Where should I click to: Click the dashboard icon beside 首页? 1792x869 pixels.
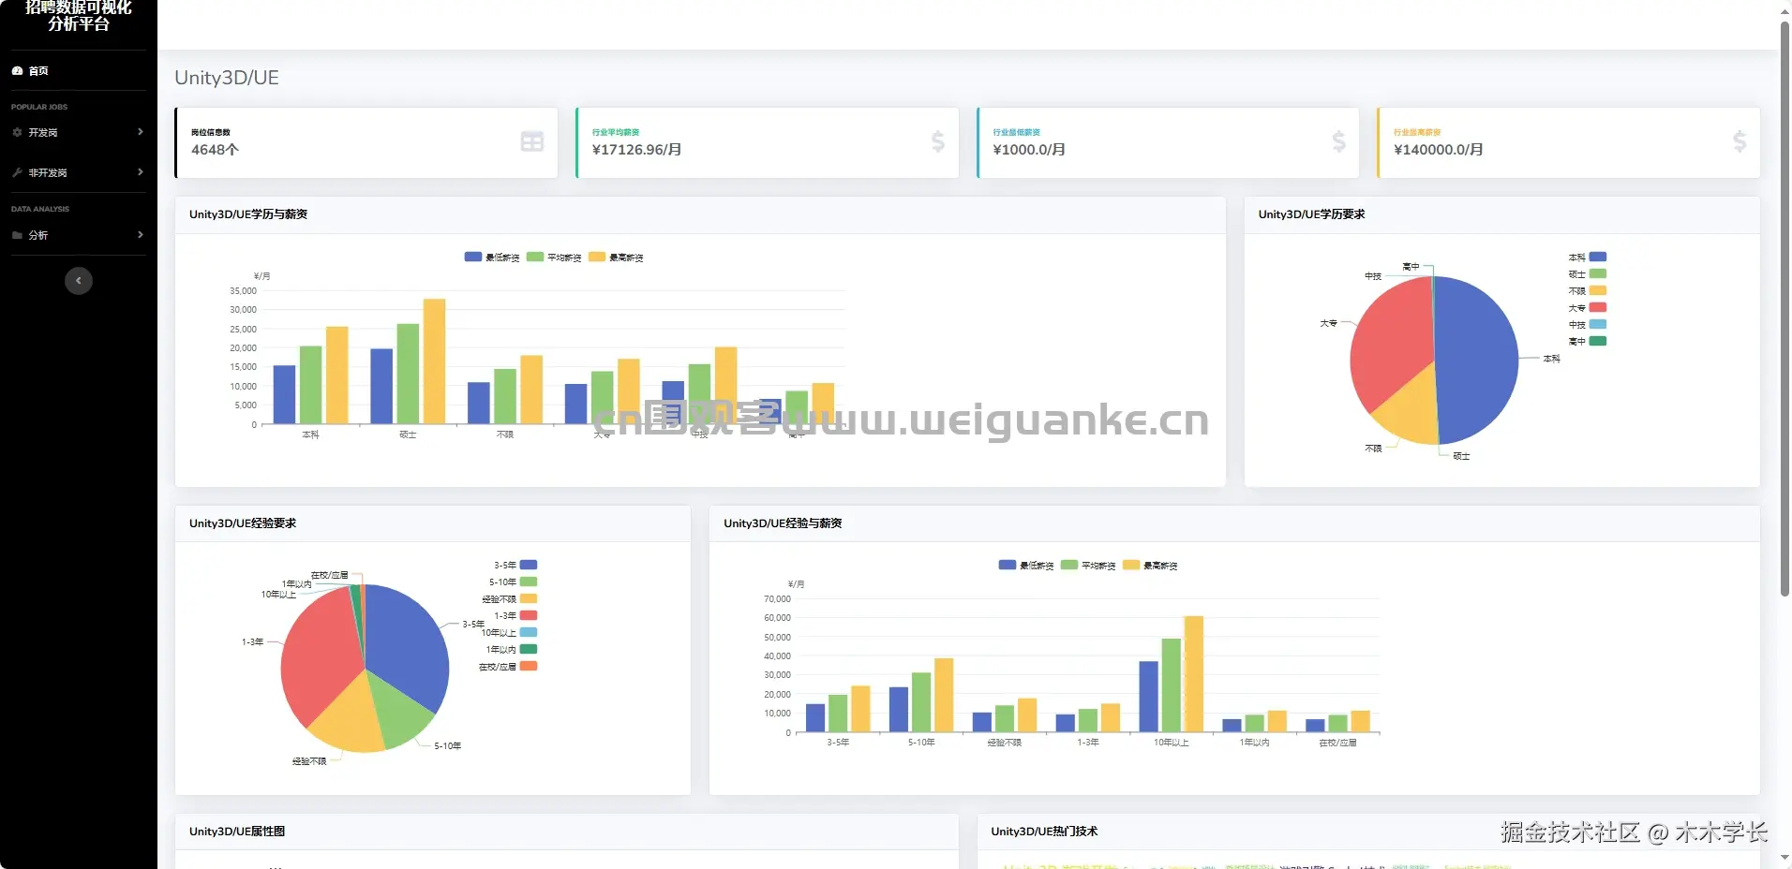click(17, 70)
